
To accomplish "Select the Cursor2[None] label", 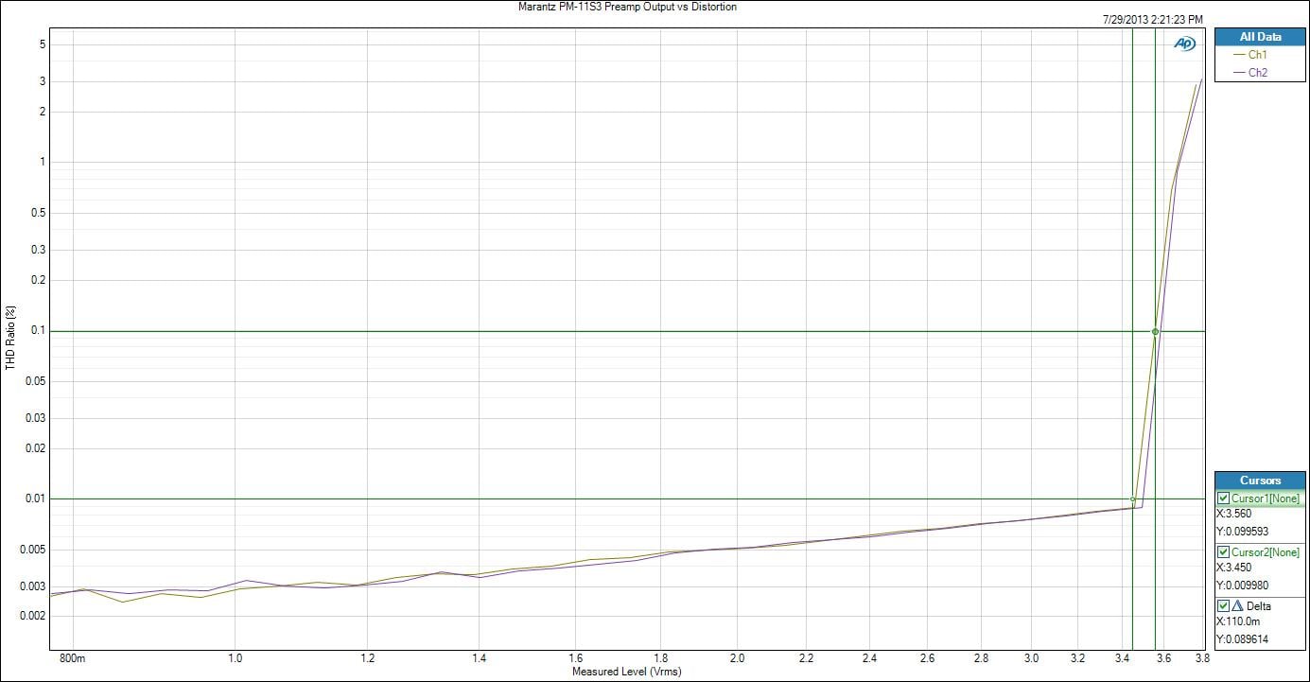I will click(x=1266, y=552).
